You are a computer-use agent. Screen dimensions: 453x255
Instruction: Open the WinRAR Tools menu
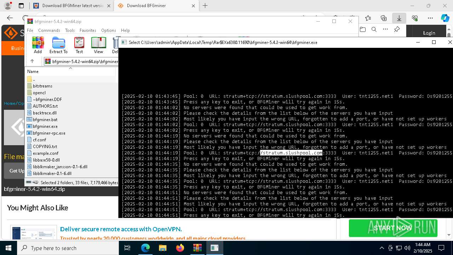click(70, 30)
